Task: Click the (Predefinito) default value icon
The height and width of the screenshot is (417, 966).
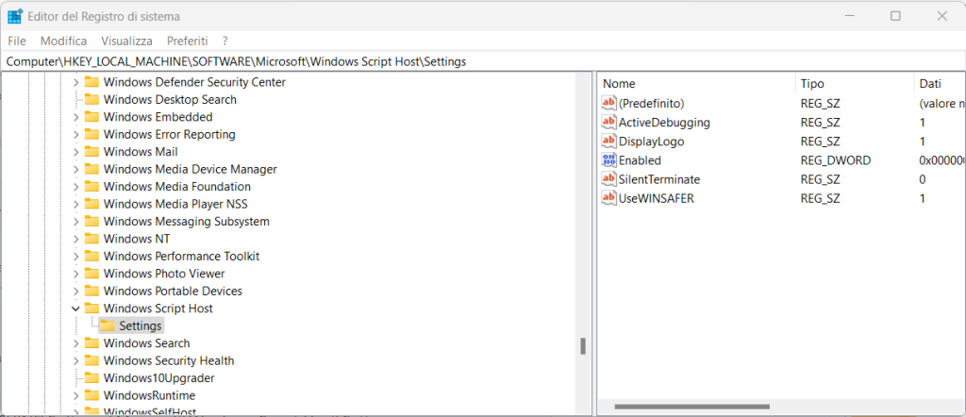Action: 608,104
